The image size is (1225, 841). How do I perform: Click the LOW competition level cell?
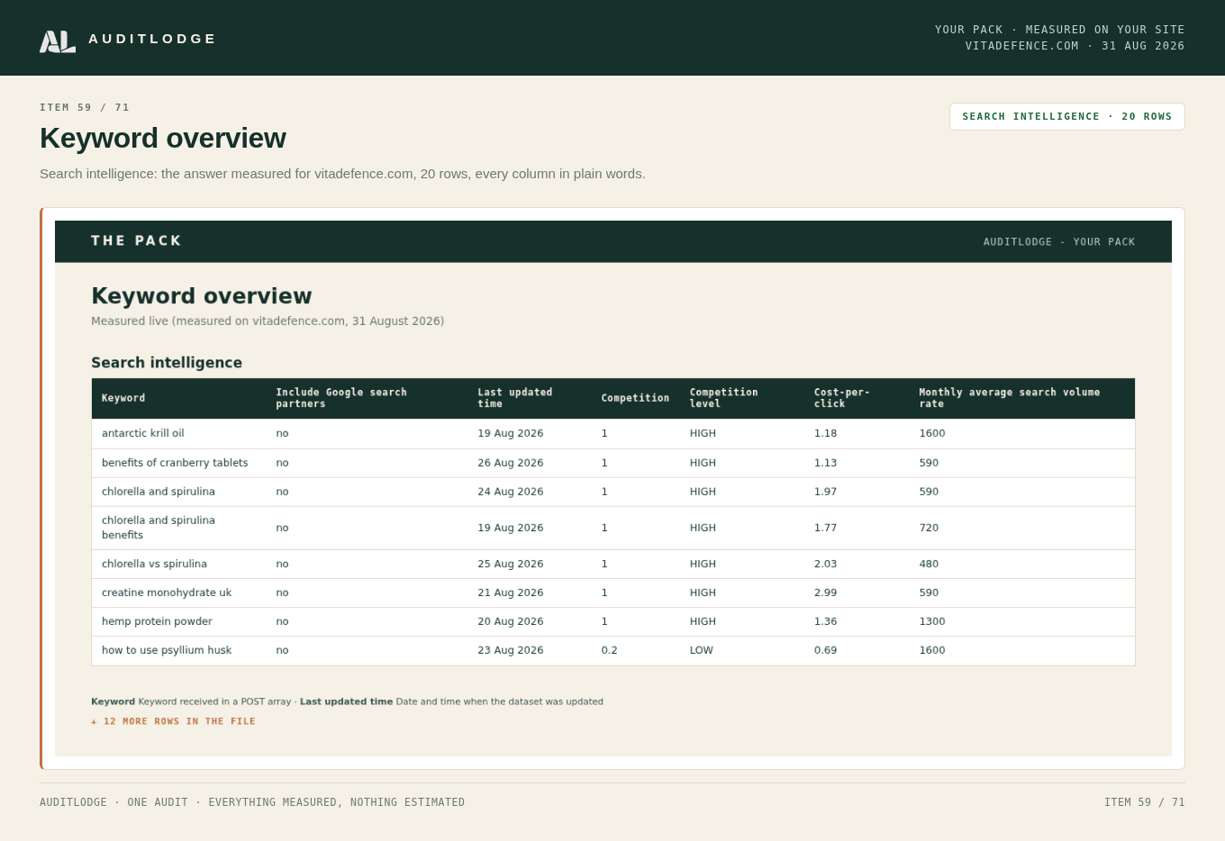(x=702, y=650)
